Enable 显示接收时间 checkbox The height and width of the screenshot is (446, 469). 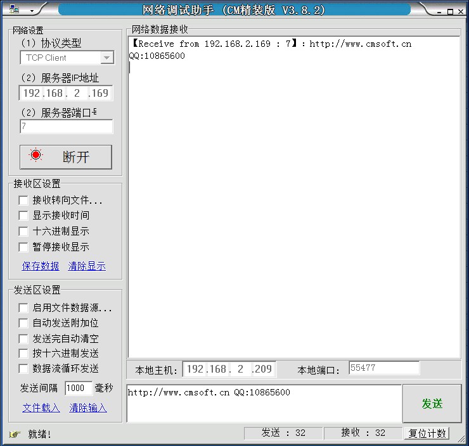(x=23, y=216)
